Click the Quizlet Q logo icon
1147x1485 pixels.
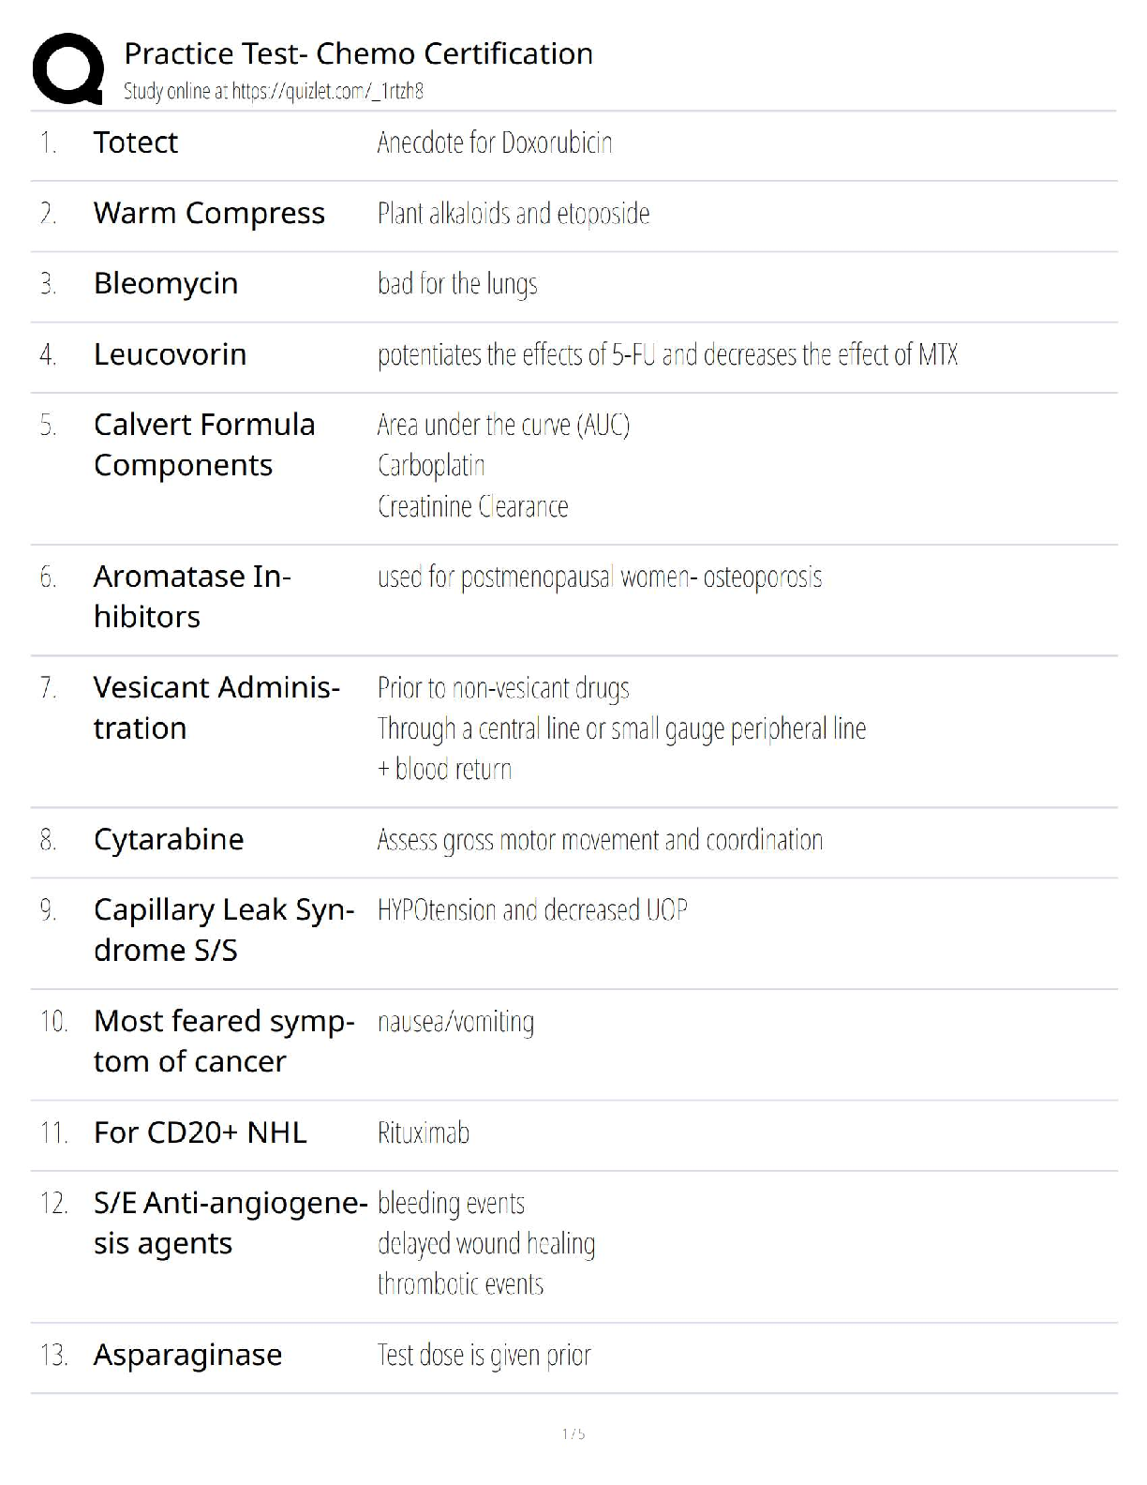pos(67,68)
